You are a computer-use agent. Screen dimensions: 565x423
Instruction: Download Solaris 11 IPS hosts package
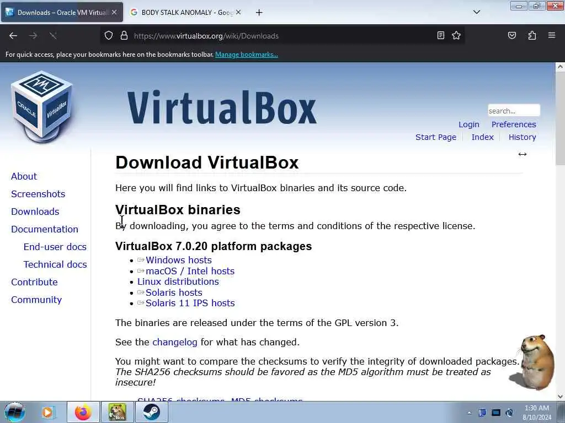coord(190,303)
